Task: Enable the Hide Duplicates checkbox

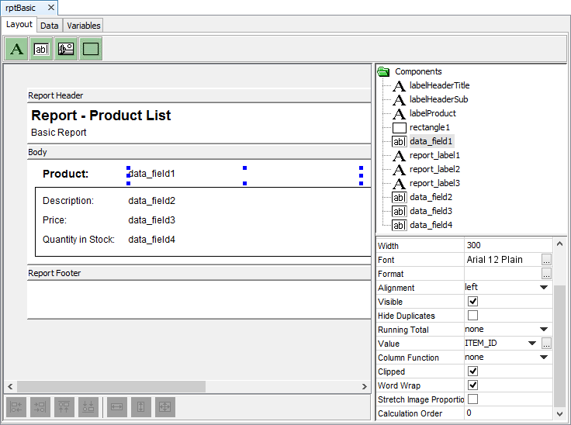Action: [x=473, y=316]
